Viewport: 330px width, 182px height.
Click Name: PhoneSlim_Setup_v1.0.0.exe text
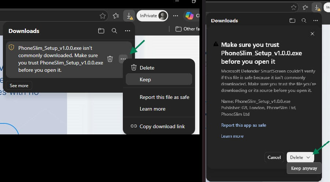pos(256,101)
